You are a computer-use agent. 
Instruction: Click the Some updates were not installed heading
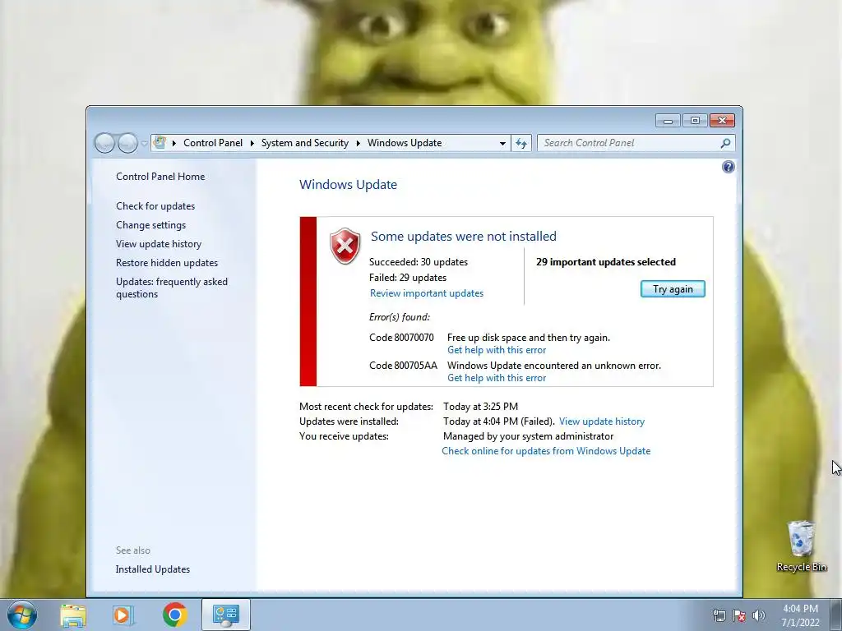[x=464, y=236]
